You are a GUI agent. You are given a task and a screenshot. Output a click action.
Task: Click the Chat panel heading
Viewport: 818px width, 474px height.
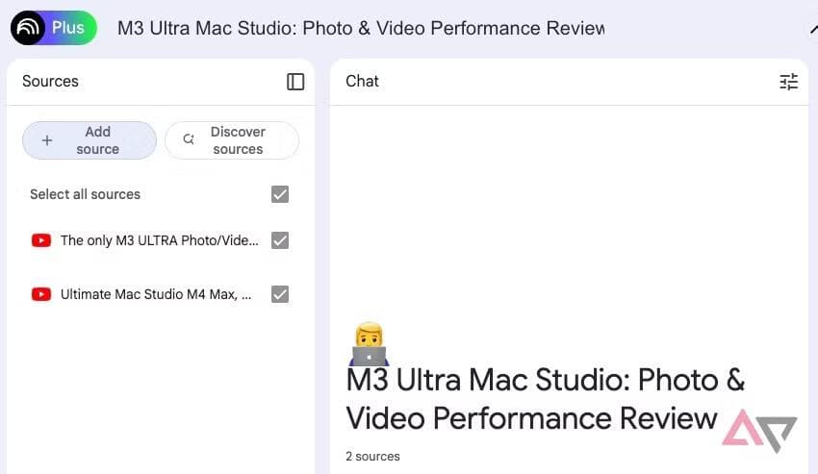[362, 82]
